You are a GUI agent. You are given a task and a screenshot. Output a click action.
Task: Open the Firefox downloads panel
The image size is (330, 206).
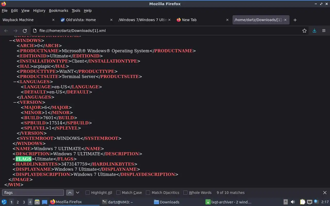point(315,31)
